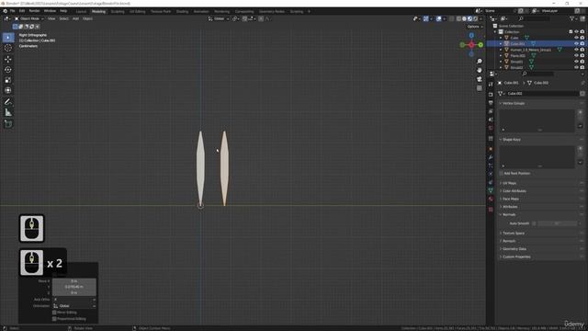The image size is (588, 331).
Task: Switch to the Sculpting workspace tab
Action: (x=118, y=12)
